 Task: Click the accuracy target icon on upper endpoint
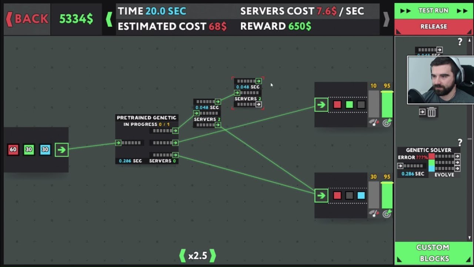point(387,123)
